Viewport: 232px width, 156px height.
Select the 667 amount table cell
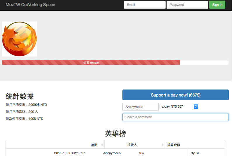[142, 153]
